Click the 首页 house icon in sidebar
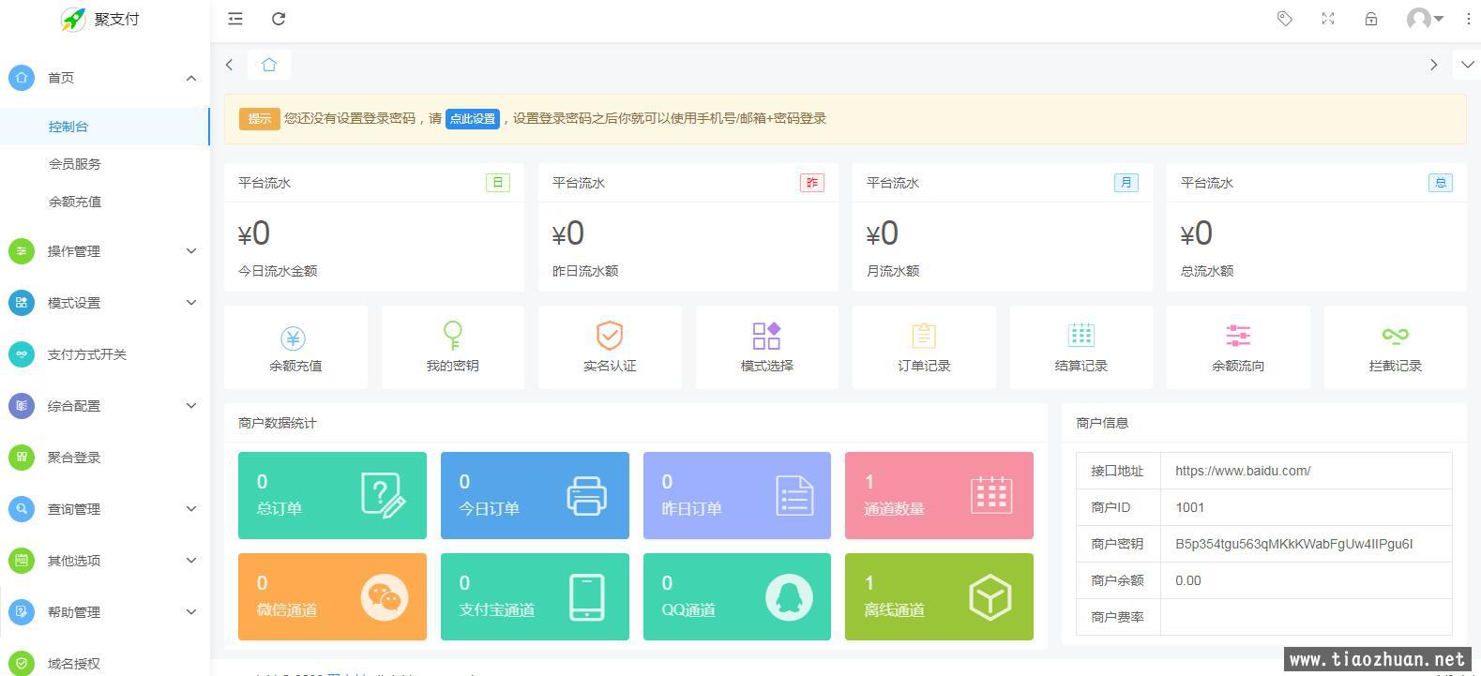This screenshot has height=676, width=1481. [22, 78]
